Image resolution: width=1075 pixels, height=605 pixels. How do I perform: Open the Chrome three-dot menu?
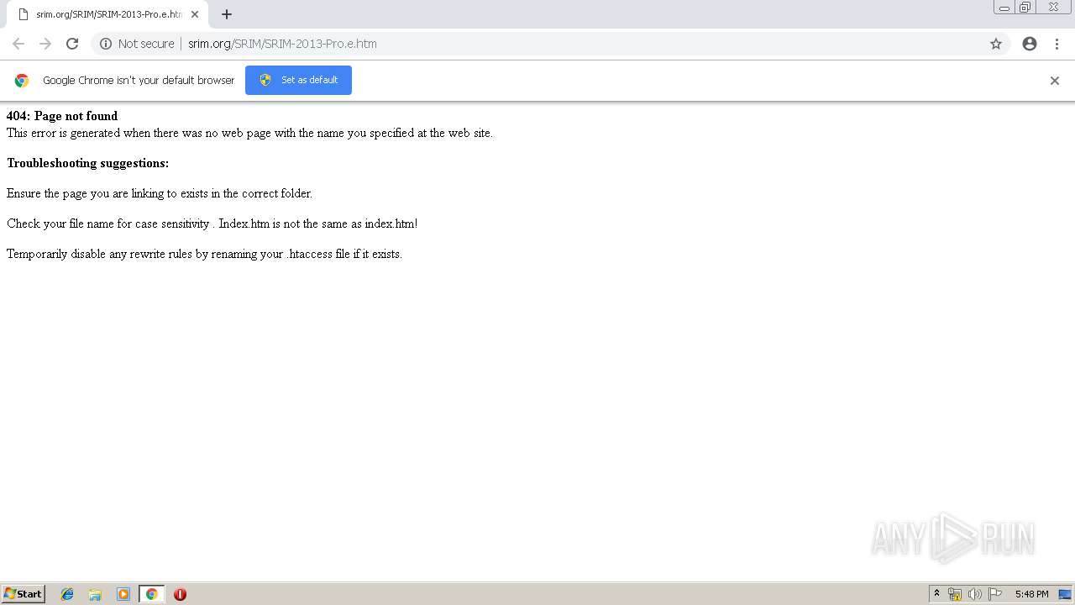1057,44
